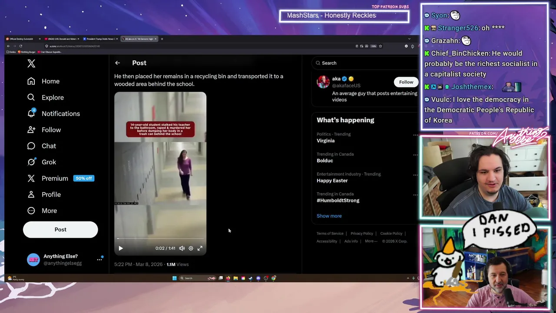Open the Dailies bookmark folder
556x313 pixels.
[12, 52]
